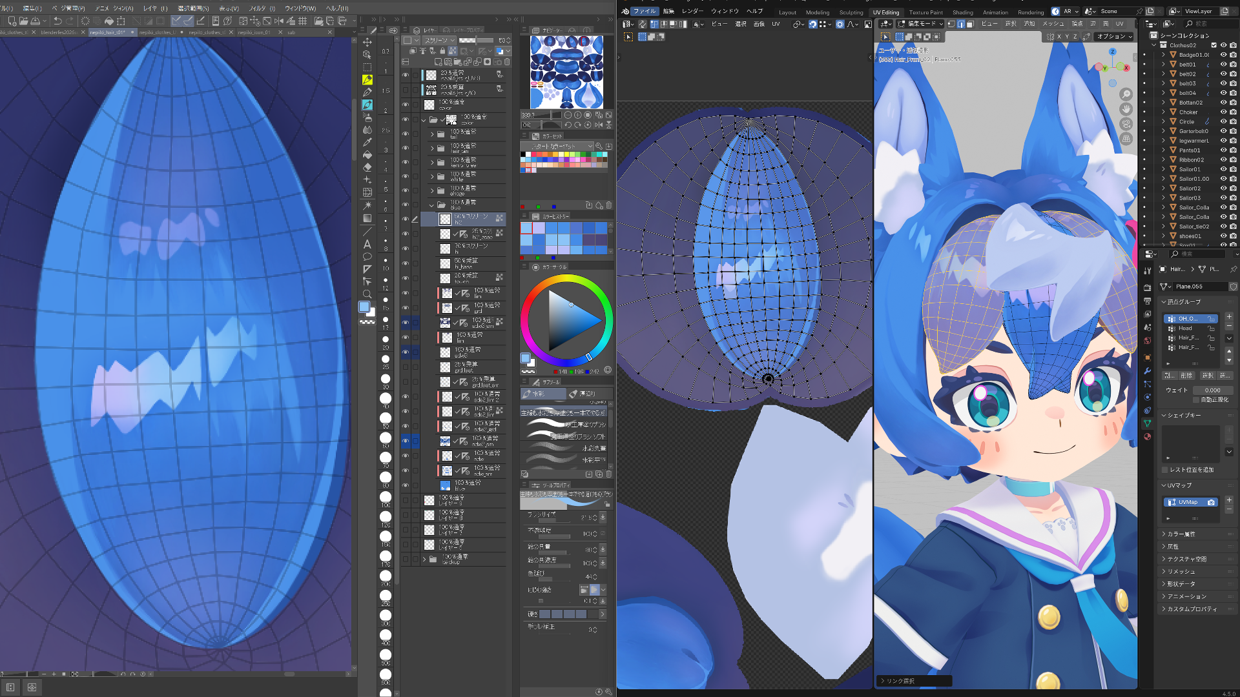This screenshot has height=697, width=1240.
Task: Hide the Choker object in outliner
Action: click(1223, 112)
